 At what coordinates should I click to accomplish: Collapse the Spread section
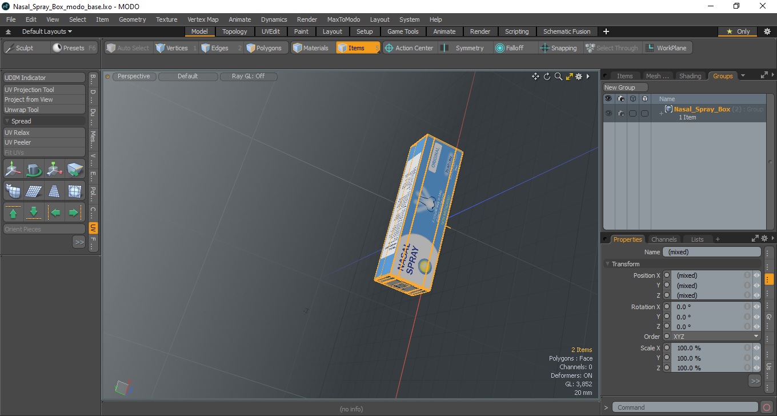pyautogui.click(x=7, y=121)
